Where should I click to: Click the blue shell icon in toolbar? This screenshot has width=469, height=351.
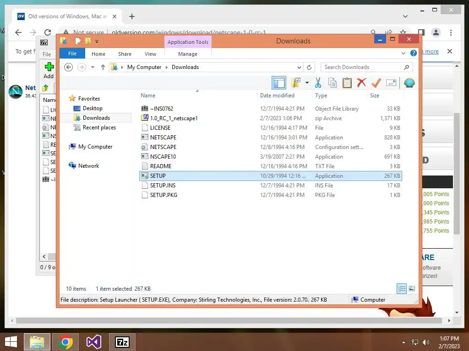pos(409,83)
